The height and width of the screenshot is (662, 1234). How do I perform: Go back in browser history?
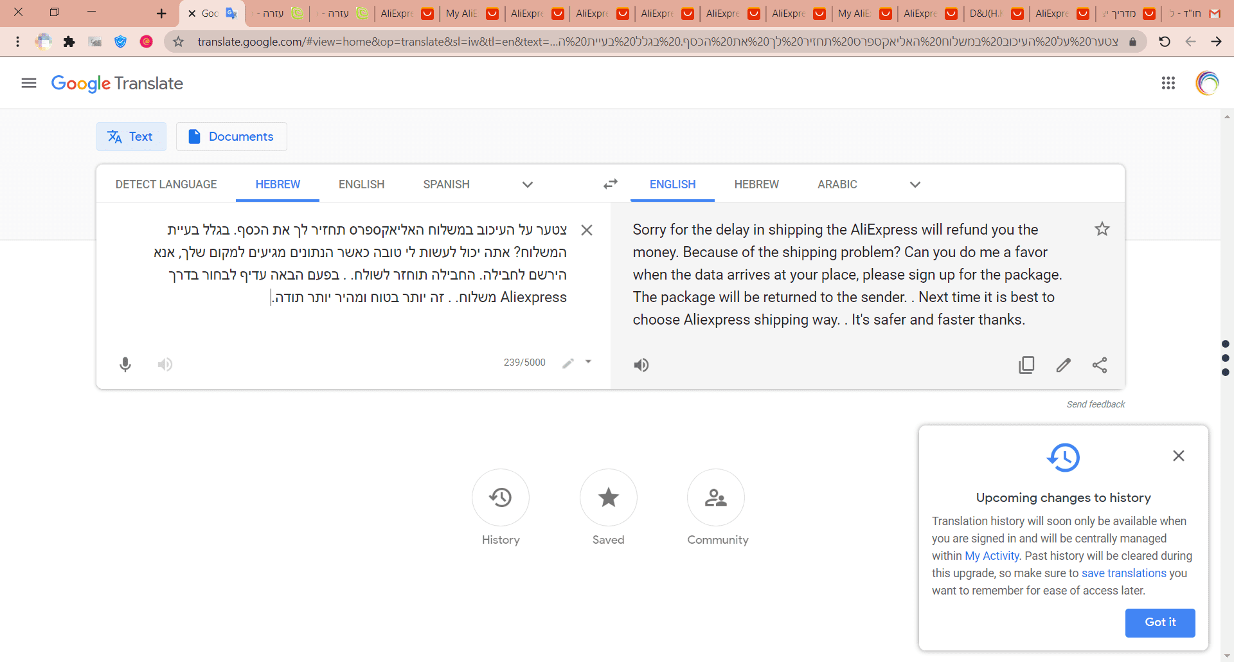[x=1190, y=42]
